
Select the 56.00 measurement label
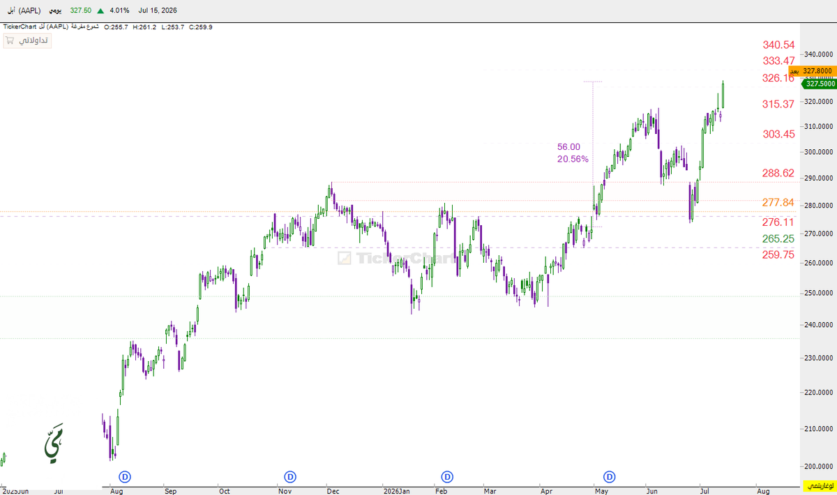(x=568, y=146)
